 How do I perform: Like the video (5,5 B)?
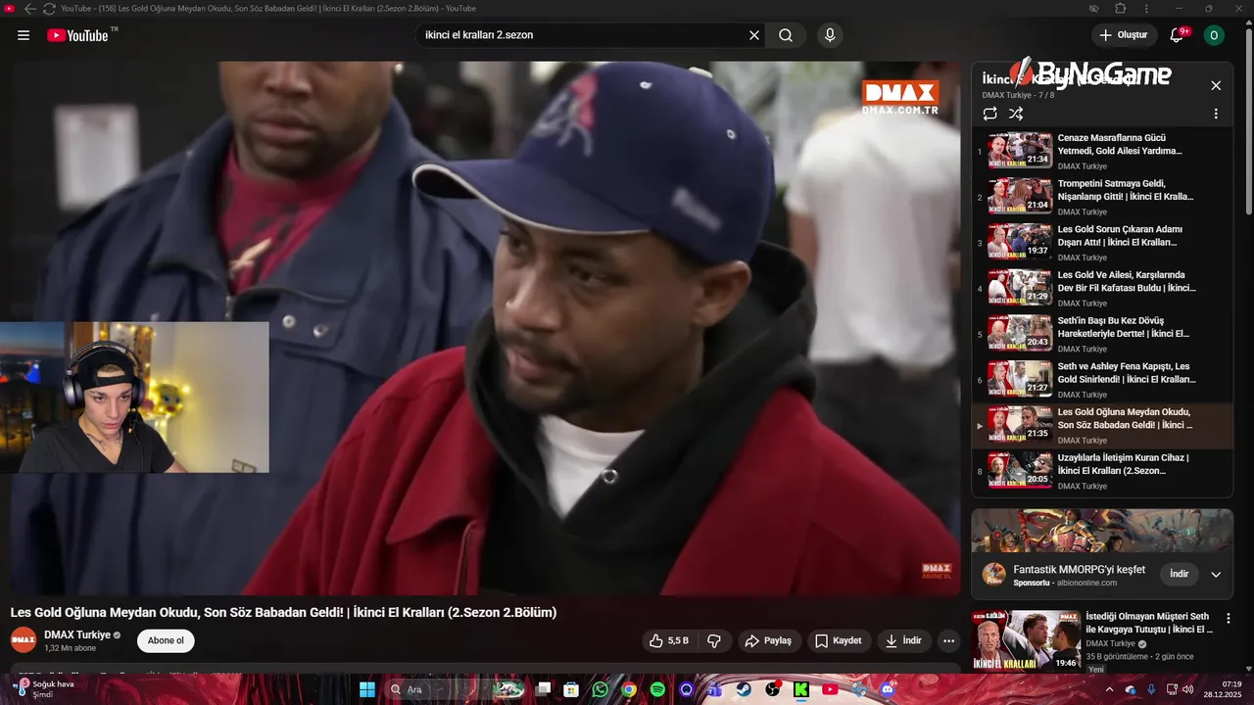click(x=669, y=641)
